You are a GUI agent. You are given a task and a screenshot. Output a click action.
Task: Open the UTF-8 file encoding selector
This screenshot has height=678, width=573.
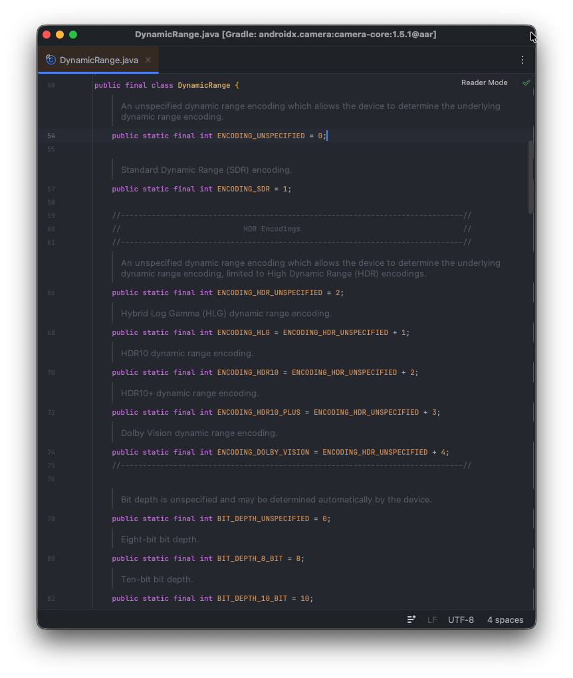[x=461, y=620]
